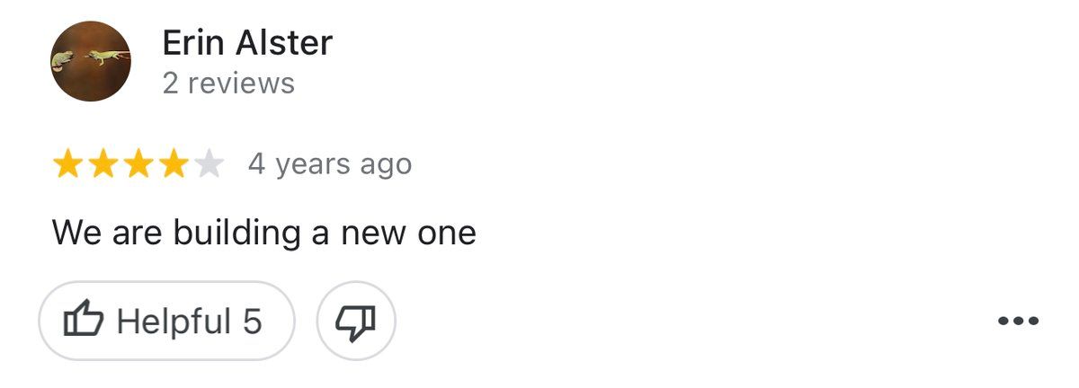Click the right chameleon in the avatar
The image size is (1079, 388).
click(x=108, y=57)
